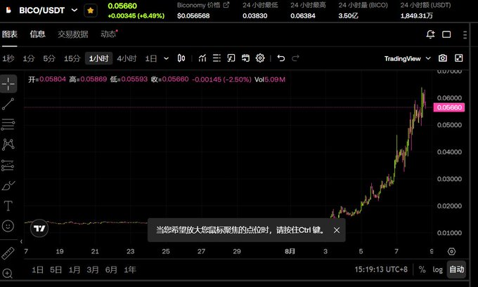Select the ruler measure tool
The width and height of the screenshot is (478, 287).
tap(8, 253)
